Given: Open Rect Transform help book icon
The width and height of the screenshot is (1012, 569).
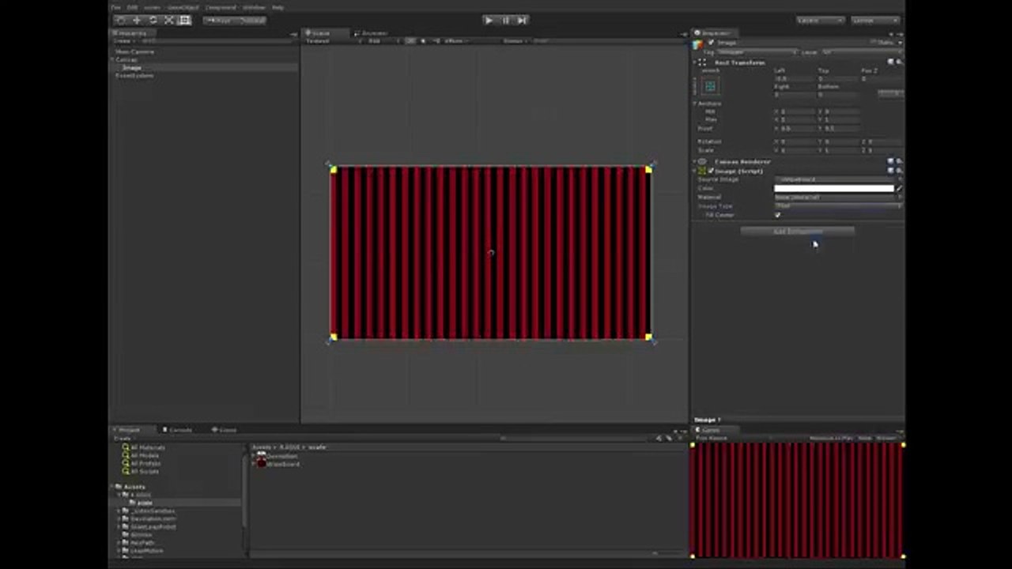Looking at the screenshot, I should pyautogui.click(x=891, y=62).
